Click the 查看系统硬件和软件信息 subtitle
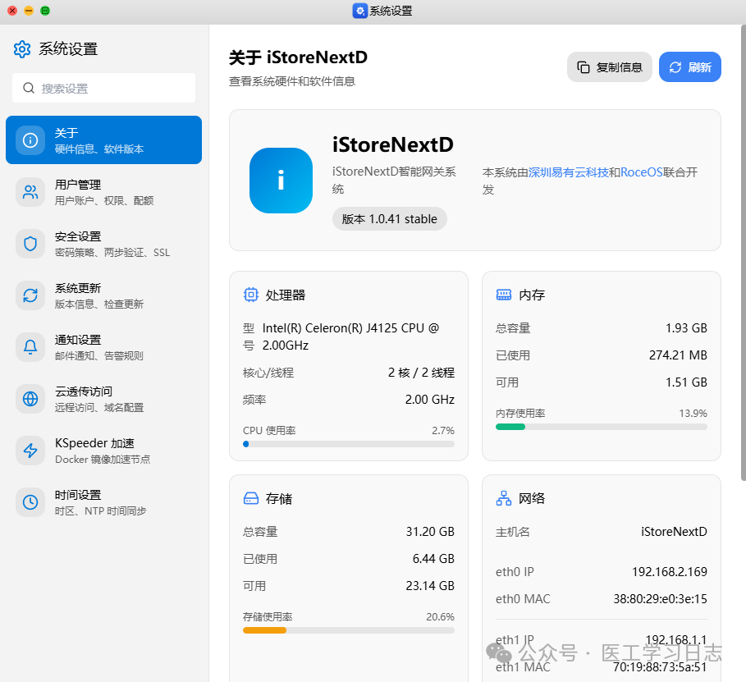 click(292, 81)
